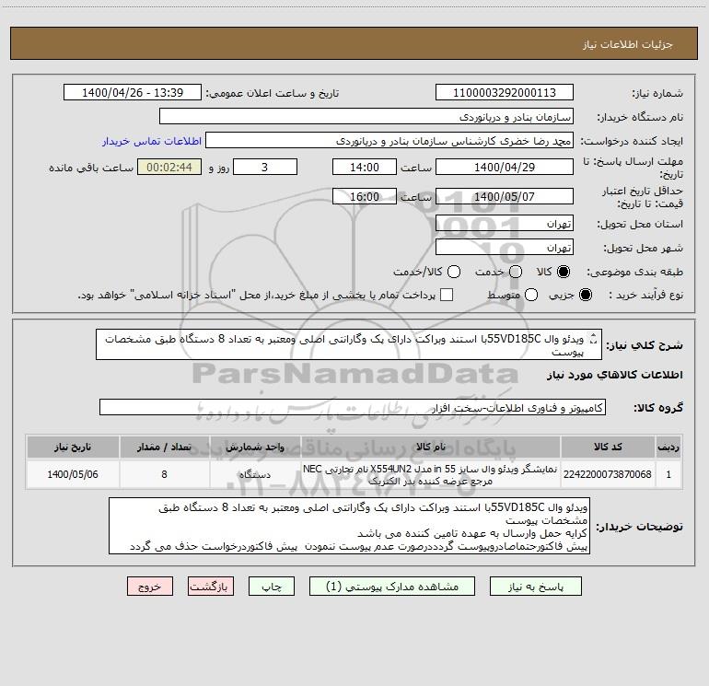The width and height of the screenshot is (709, 686).
Task: Open the اطلاعات تماس خریدار link
Action: click(152, 141)
